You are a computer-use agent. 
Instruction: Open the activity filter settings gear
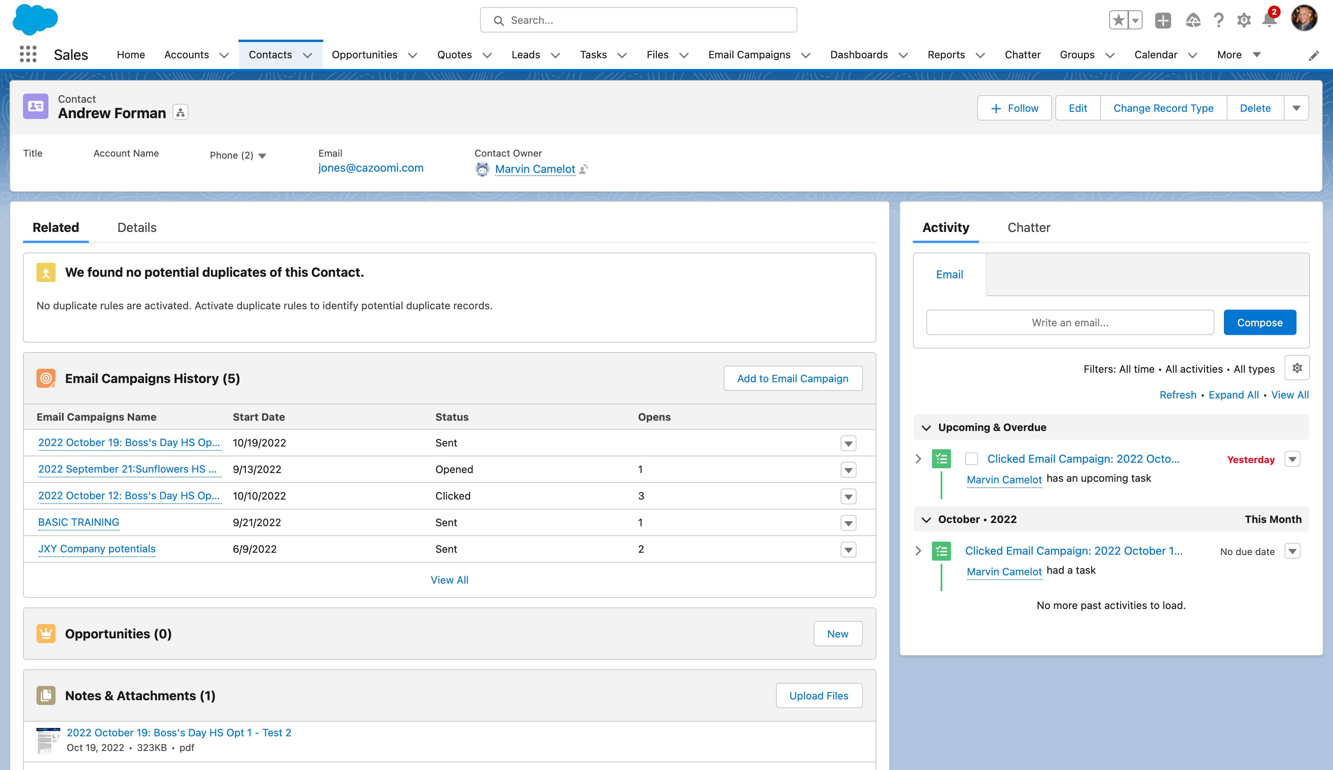click(1297, 368)
